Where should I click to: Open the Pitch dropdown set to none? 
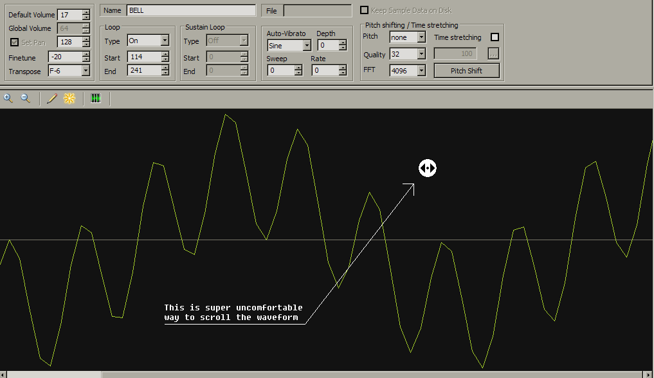(x=421, y=37)
